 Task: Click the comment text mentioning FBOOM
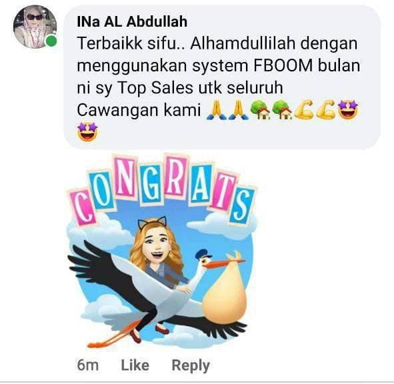pos(219,77)
